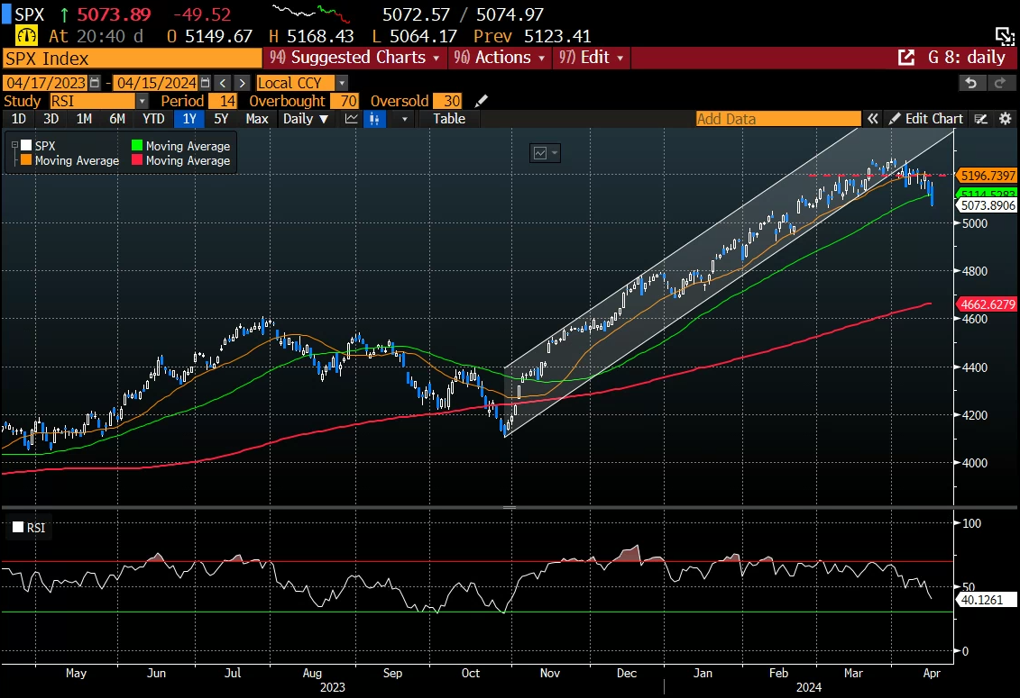Click the yellow security info icon beside At 20:40
Viewport: 1020px width, 698px height.
point(27,36)
